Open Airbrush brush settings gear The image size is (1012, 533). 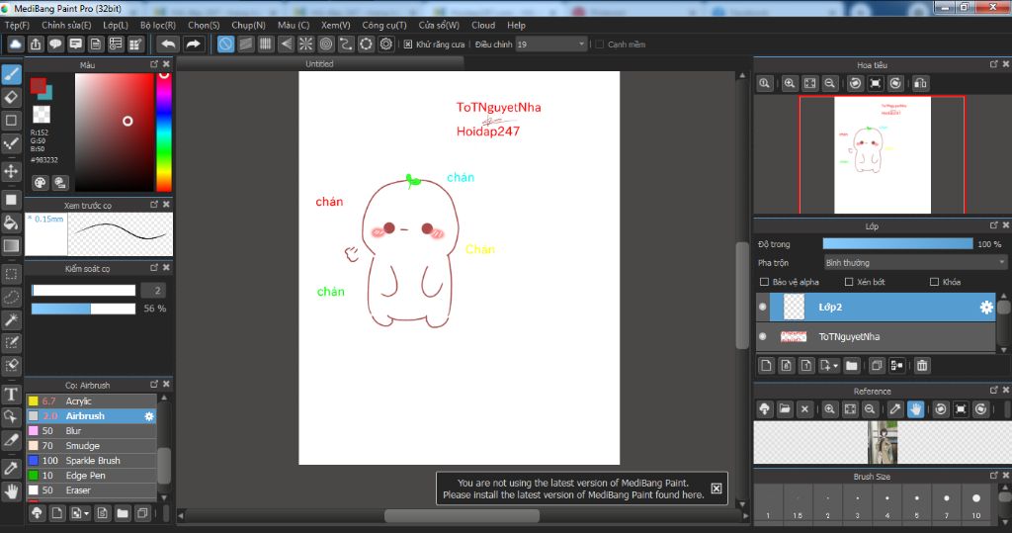click(149, 416)
